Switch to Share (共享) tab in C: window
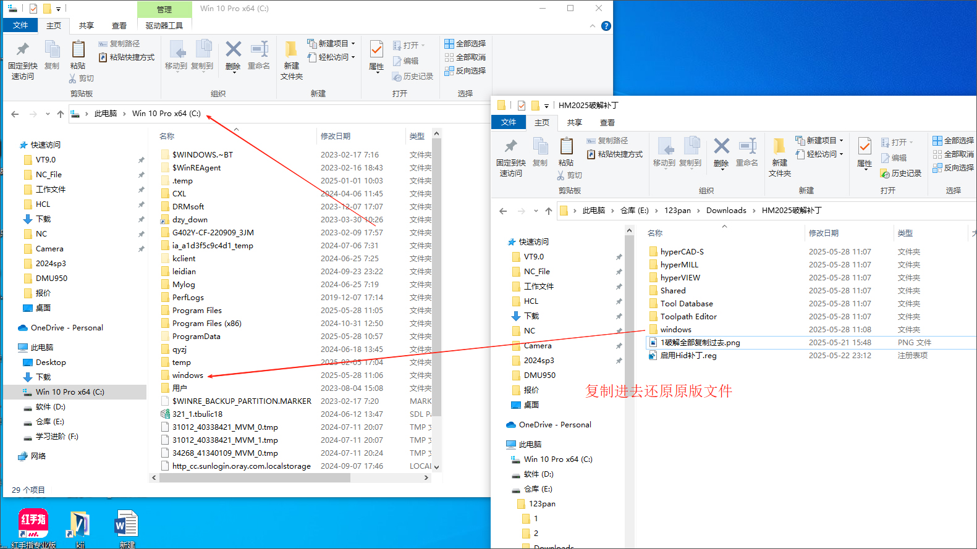The height and width of the screenshot is (549, 977). [87, 26]
